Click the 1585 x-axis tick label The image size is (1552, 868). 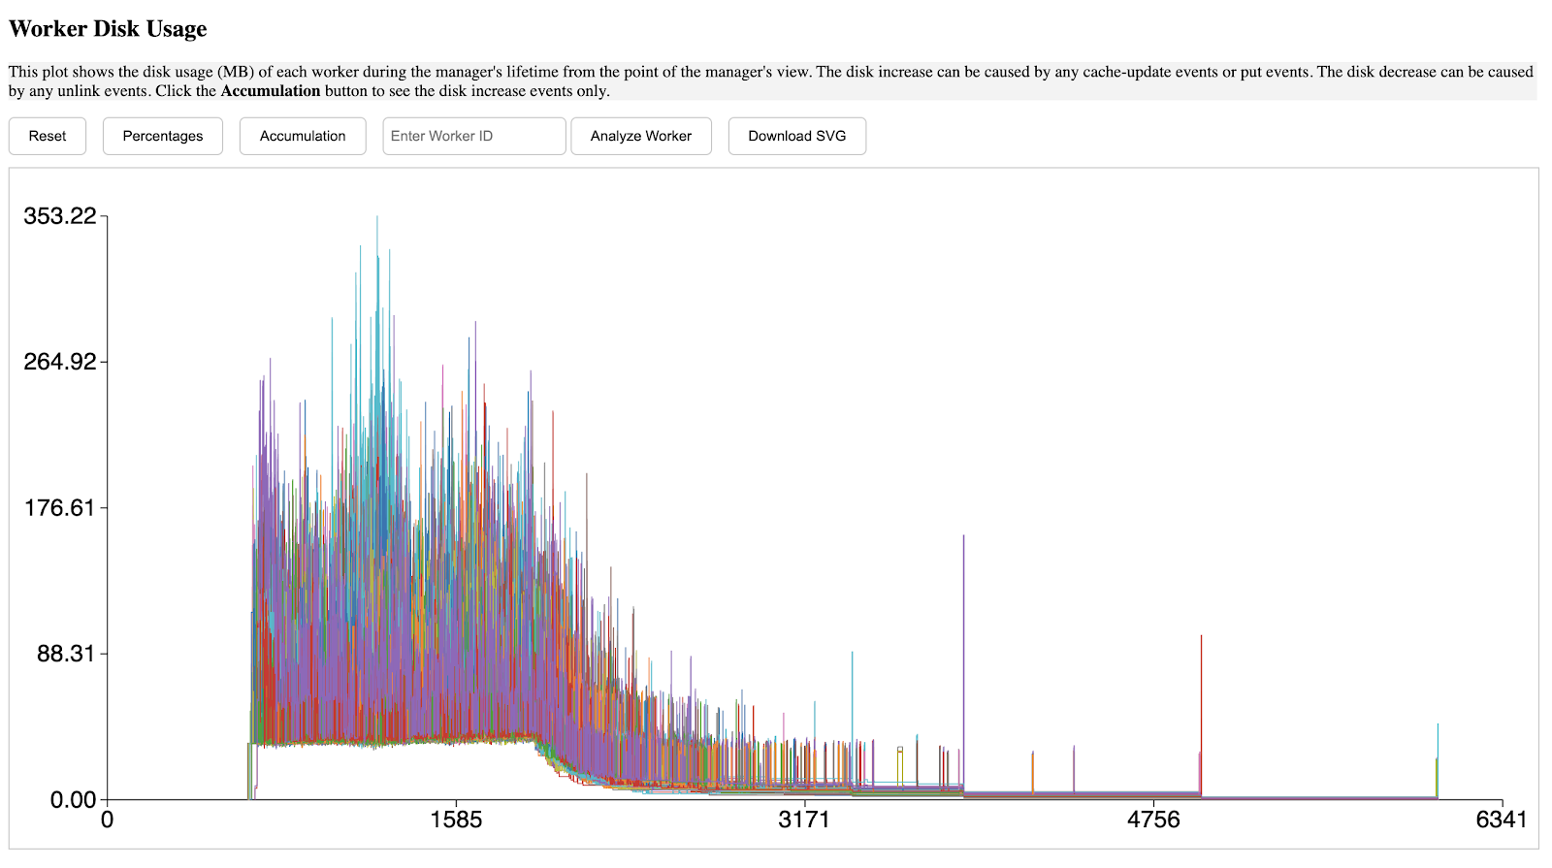point(456,820)
